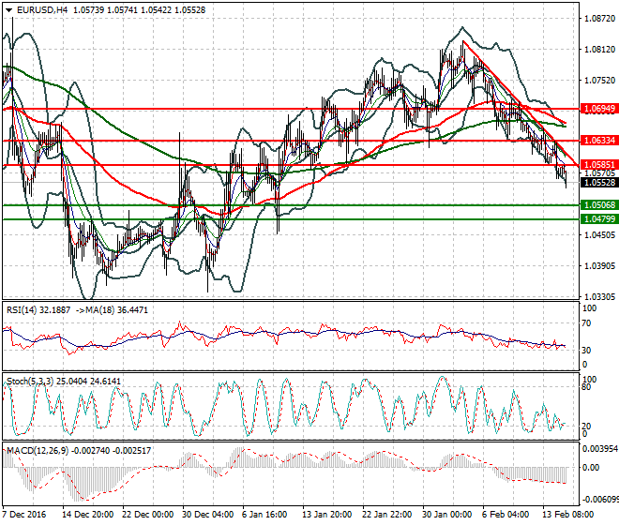
Task: Select the 1.05851 red level label
Action: coord(599,165)
